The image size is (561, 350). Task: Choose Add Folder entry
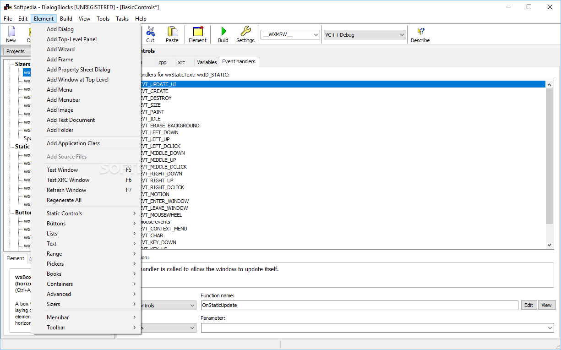(x=86, y=130)
